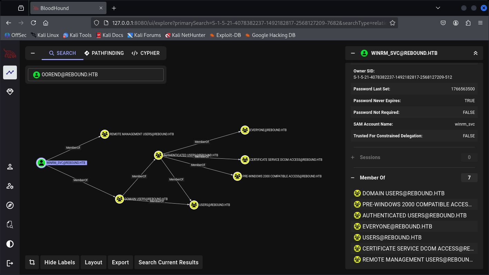The image size is (489, 275).
Task: Hide Labels on the graph
Action: [60, 262]
